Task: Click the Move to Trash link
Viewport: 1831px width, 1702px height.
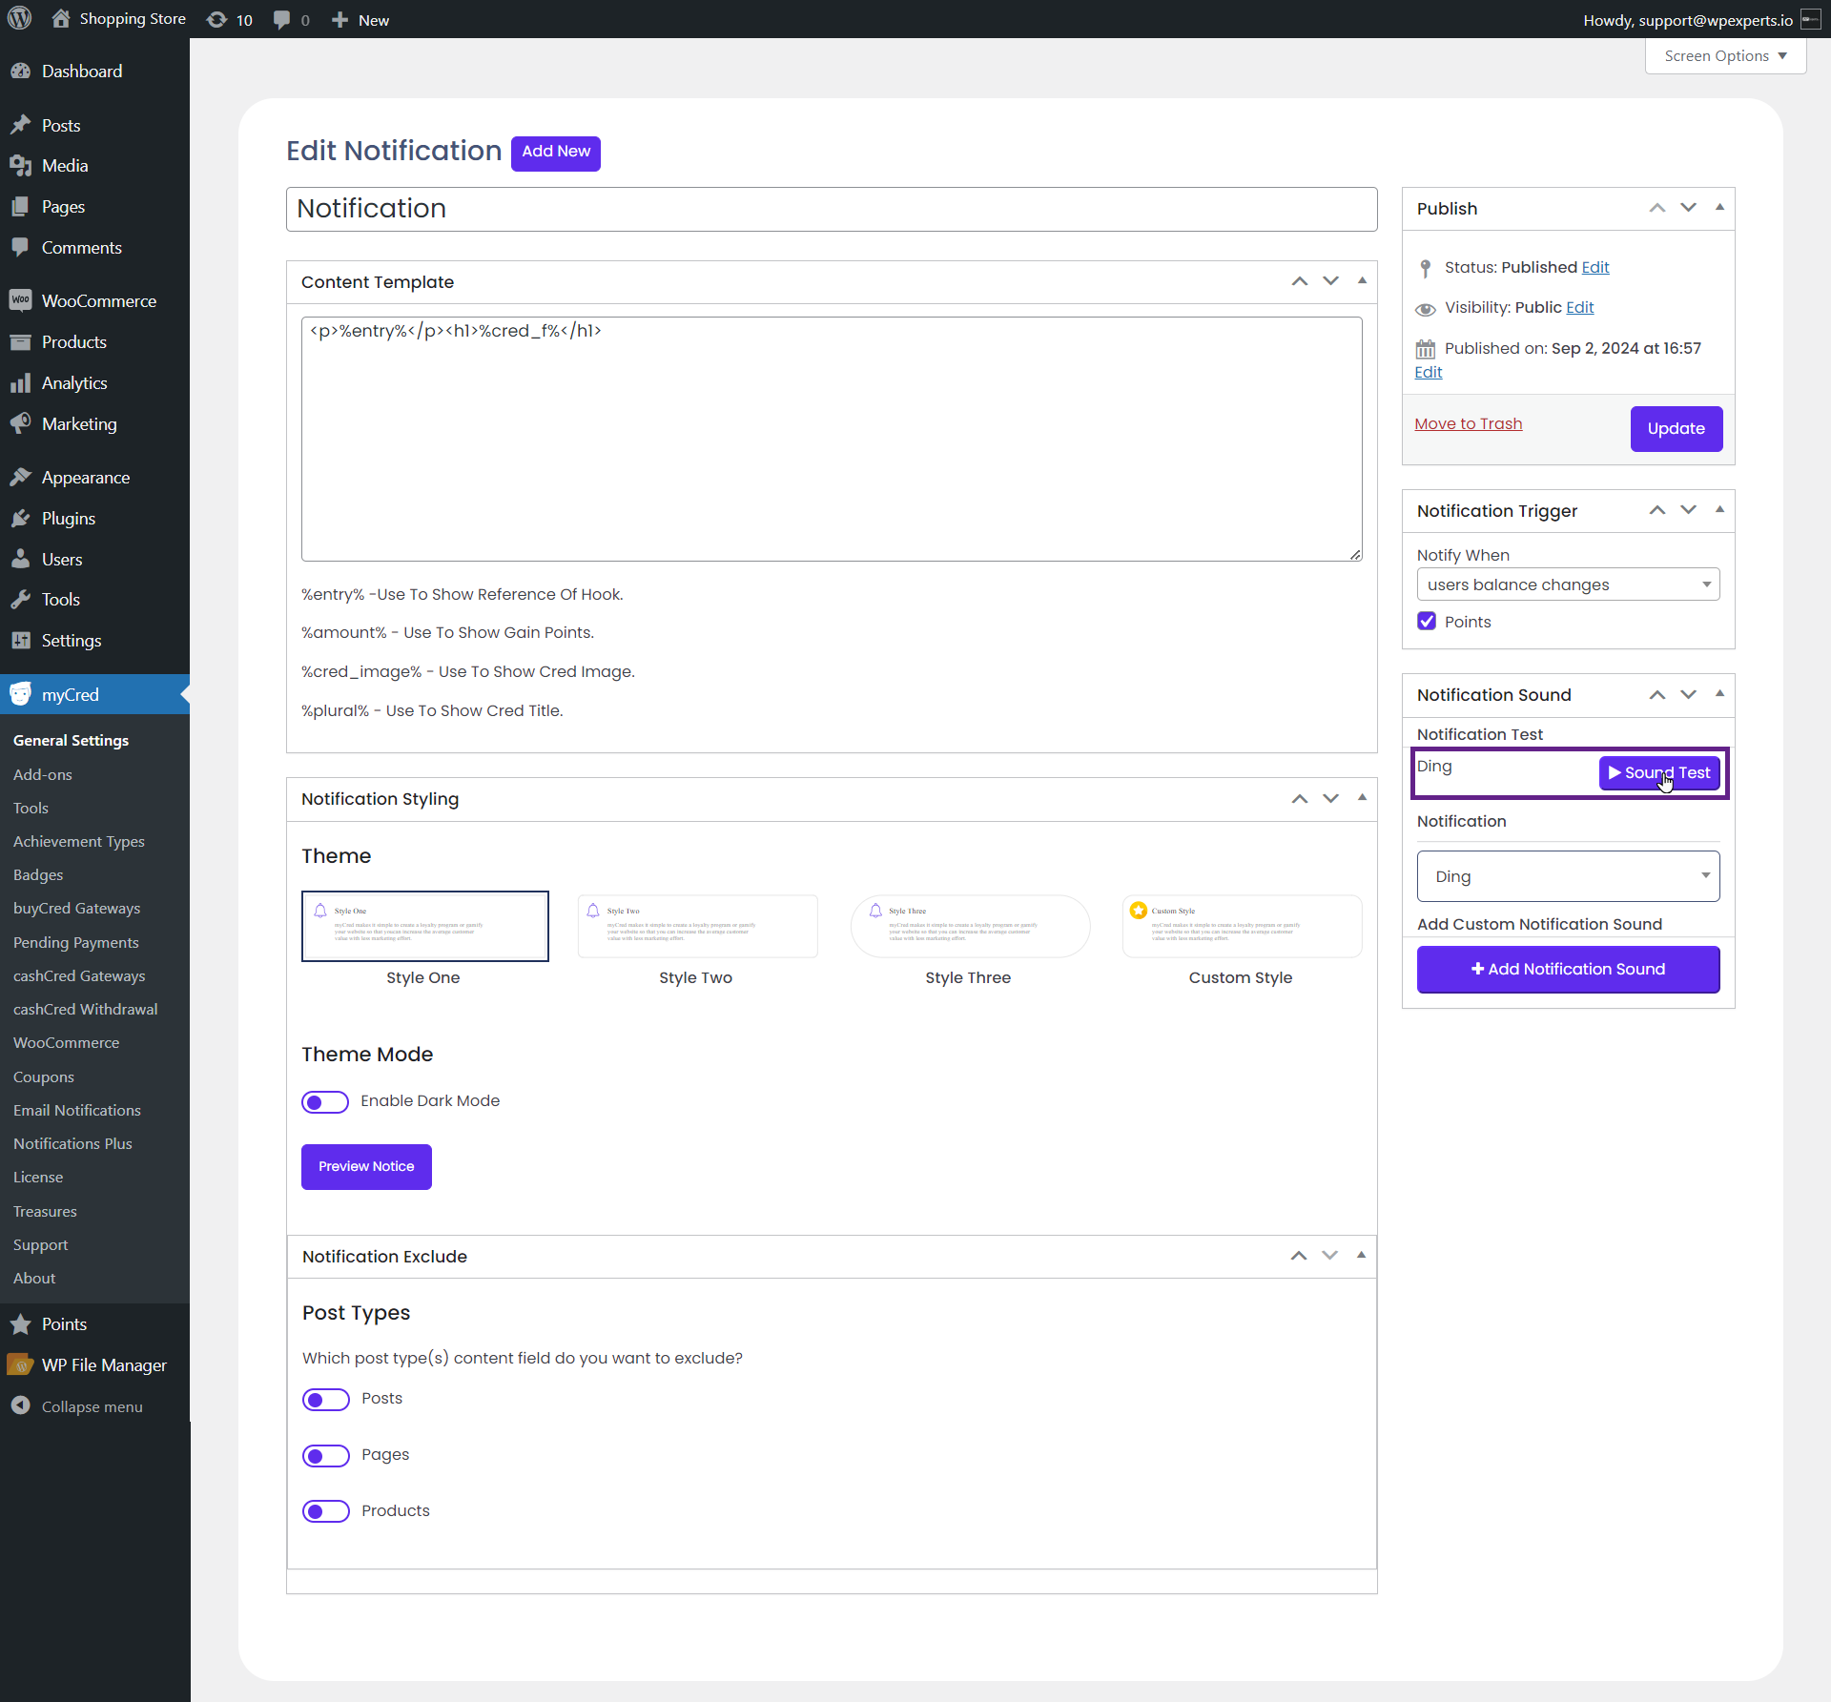Action: click(1468, 423)
